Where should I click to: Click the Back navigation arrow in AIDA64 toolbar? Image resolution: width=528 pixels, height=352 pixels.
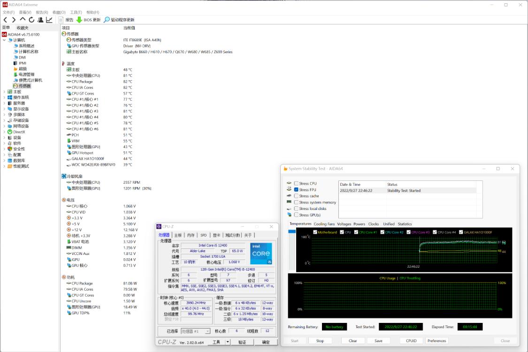click(x=5, y=20)
